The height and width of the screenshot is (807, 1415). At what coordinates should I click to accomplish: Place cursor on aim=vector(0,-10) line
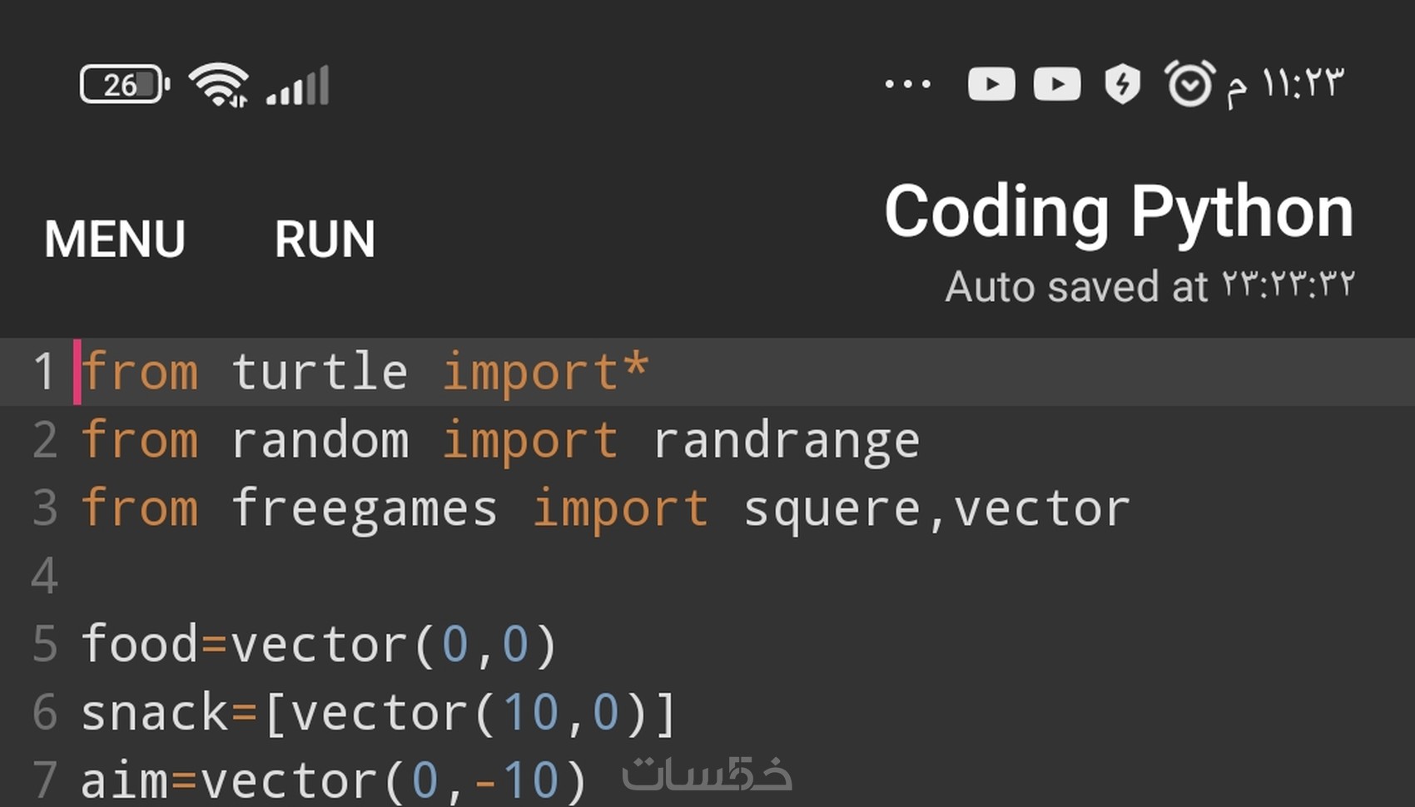334,780
